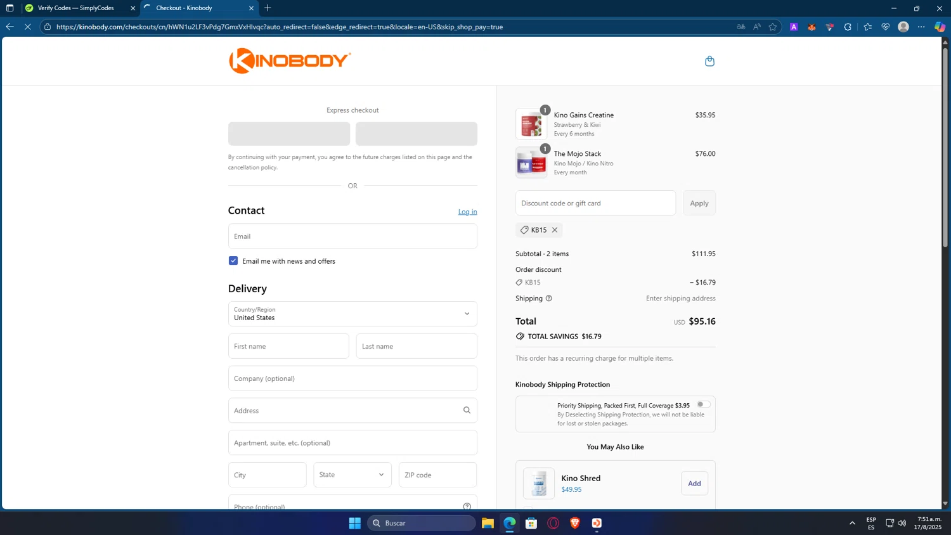The width and height of the screenshot is (951, 535).
Task: Click Apply discount code button
Action: point(699,203)
